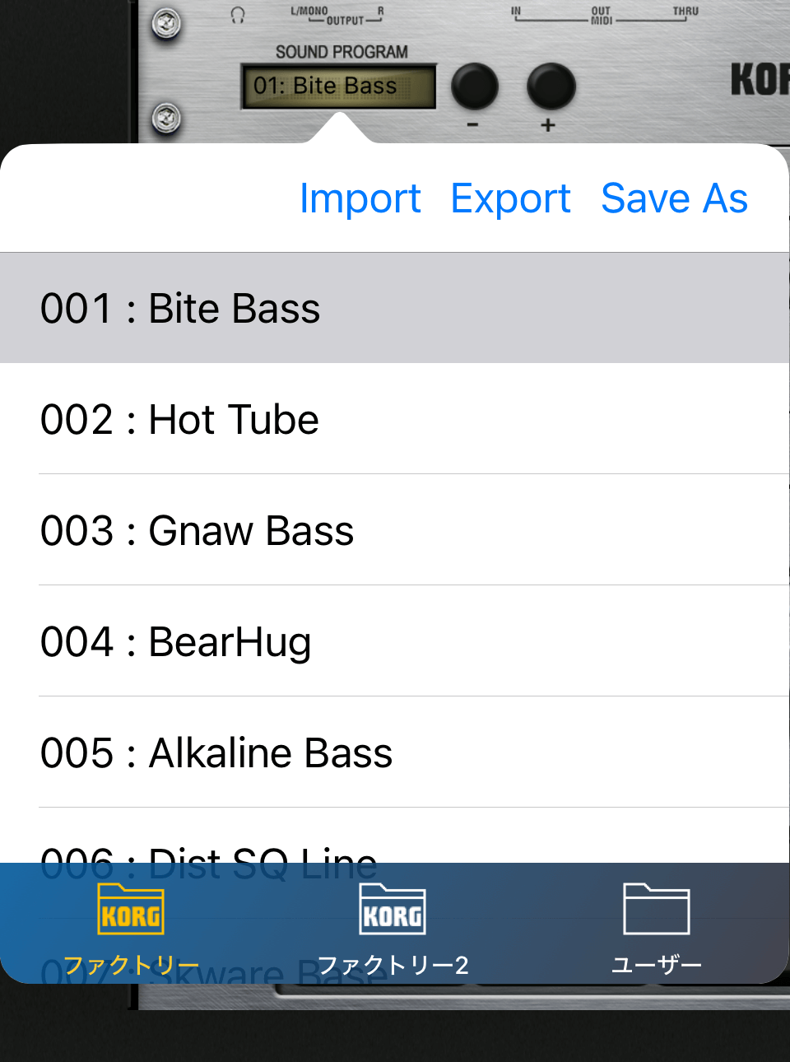This screenshot has width=790, height=1062.
Task: Switch to the ユーザー tab label
Action: point(656,965)
